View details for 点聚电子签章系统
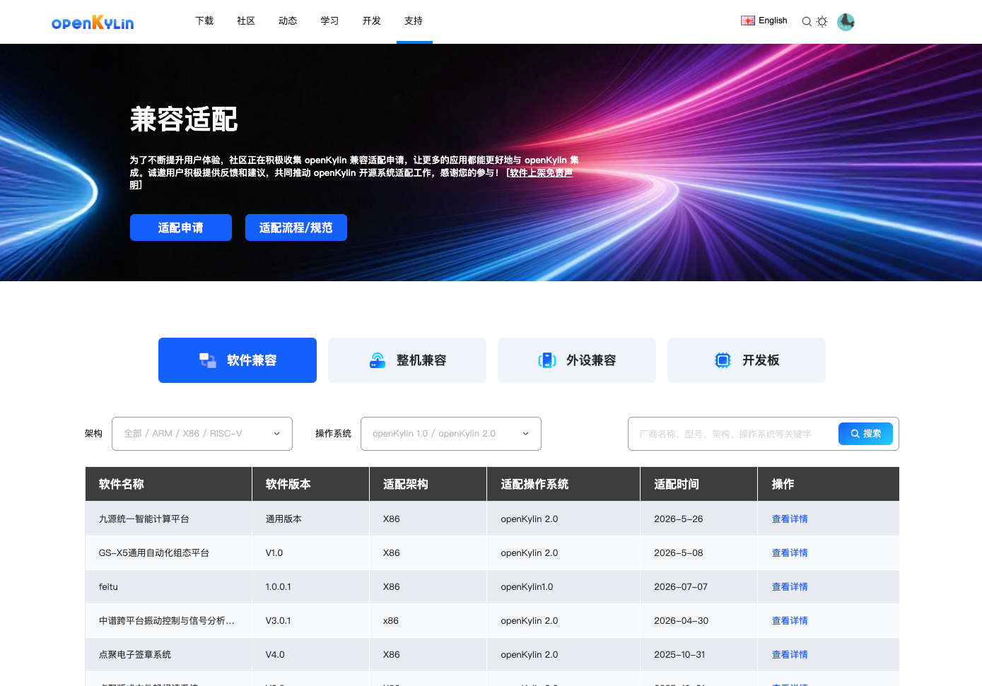 pyautogui.click(x=790, y=655)
